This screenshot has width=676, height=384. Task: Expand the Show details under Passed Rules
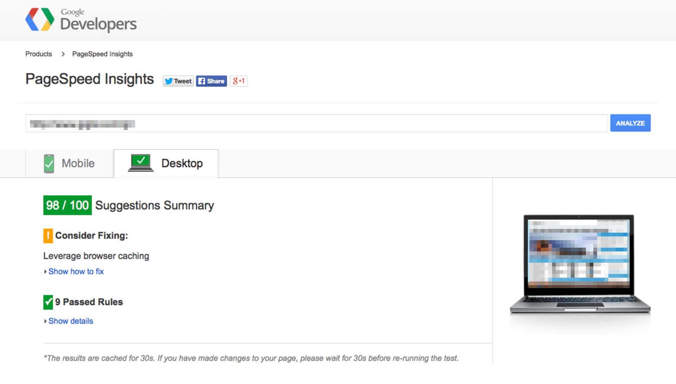coord(70,321)
